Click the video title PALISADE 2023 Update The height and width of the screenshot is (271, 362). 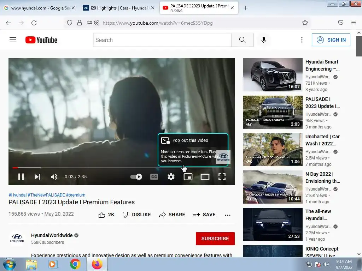coord(71,202)
